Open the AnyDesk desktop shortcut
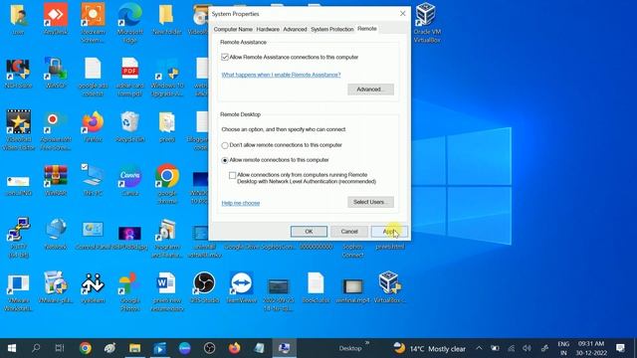Image resolution: width=637 pixels, height=358 pixels. coord(56,18)
